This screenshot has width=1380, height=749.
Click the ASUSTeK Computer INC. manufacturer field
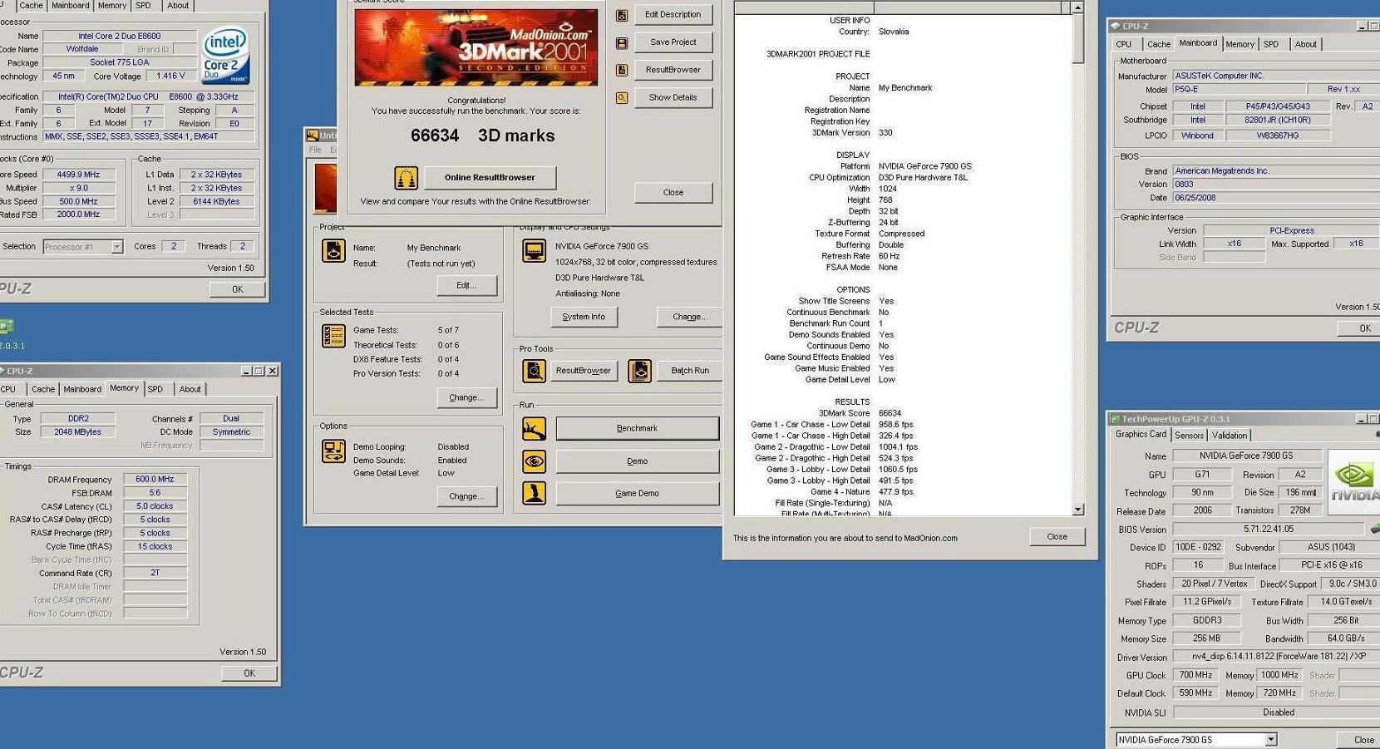pos(1276,76)
